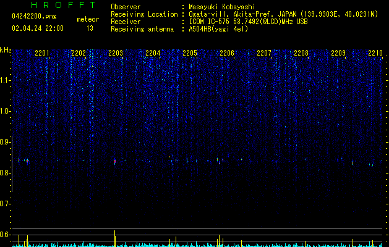Click the 0.6 kHz axis label

point(5,235)
